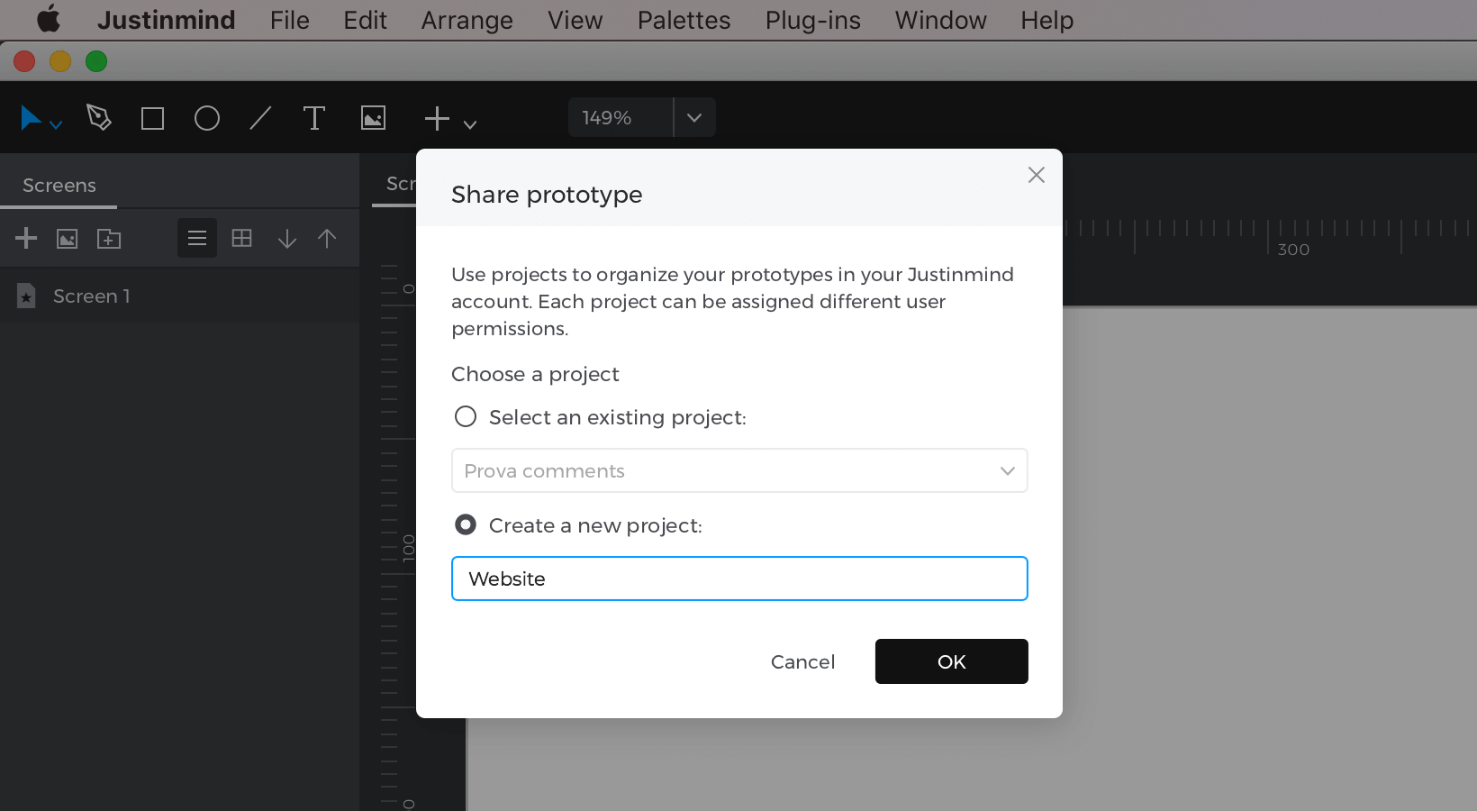Select the Line tool
Image resolution: width=1477 pixels, height=811 pixels.
click(260, 118)
